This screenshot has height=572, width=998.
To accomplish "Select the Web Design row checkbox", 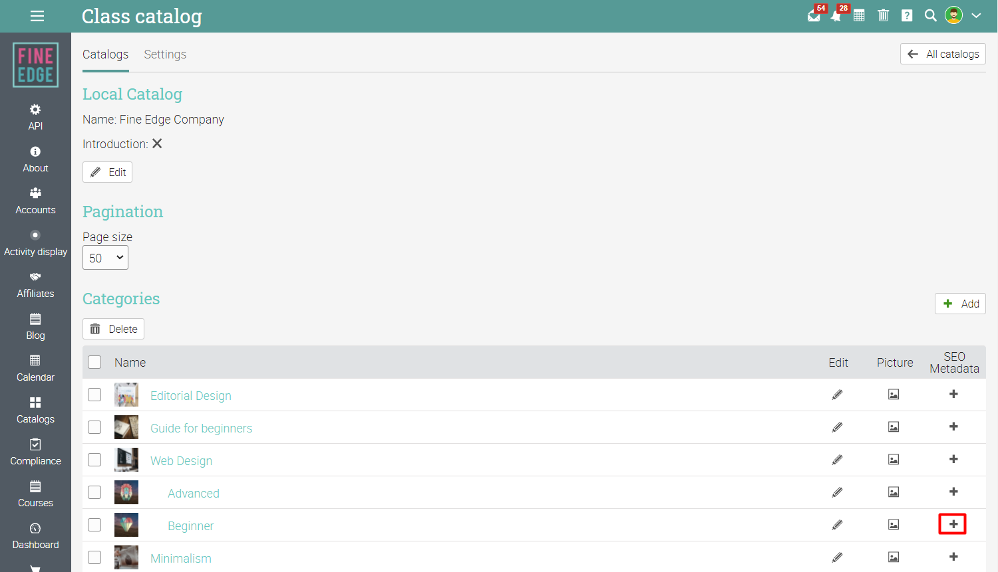I will tap(94, 460).
